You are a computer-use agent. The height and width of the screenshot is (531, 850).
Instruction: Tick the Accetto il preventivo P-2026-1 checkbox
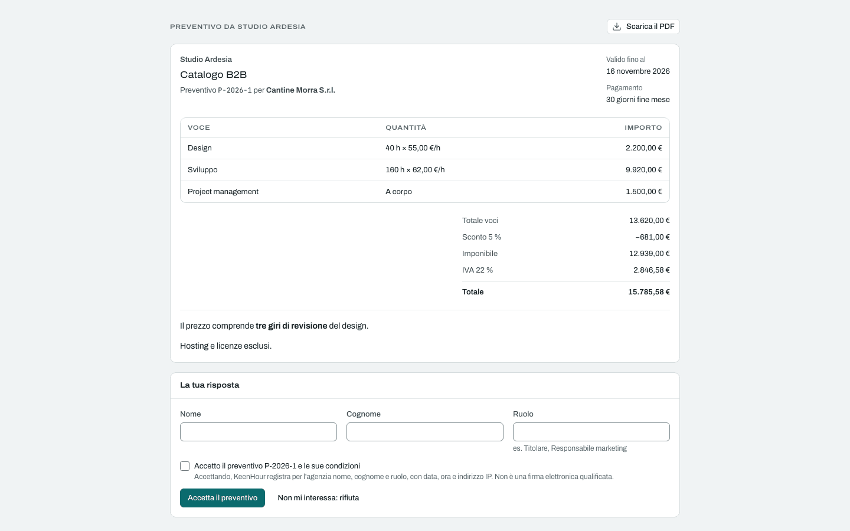tap(185, 466)
